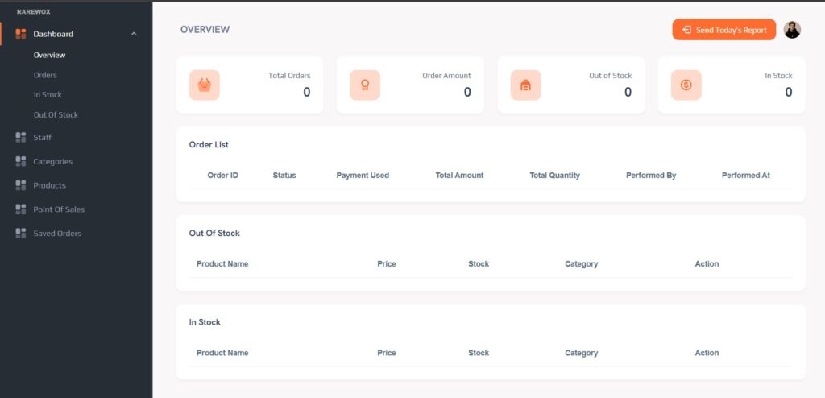Open the In Stock submenu item

[x=48, y=95]
